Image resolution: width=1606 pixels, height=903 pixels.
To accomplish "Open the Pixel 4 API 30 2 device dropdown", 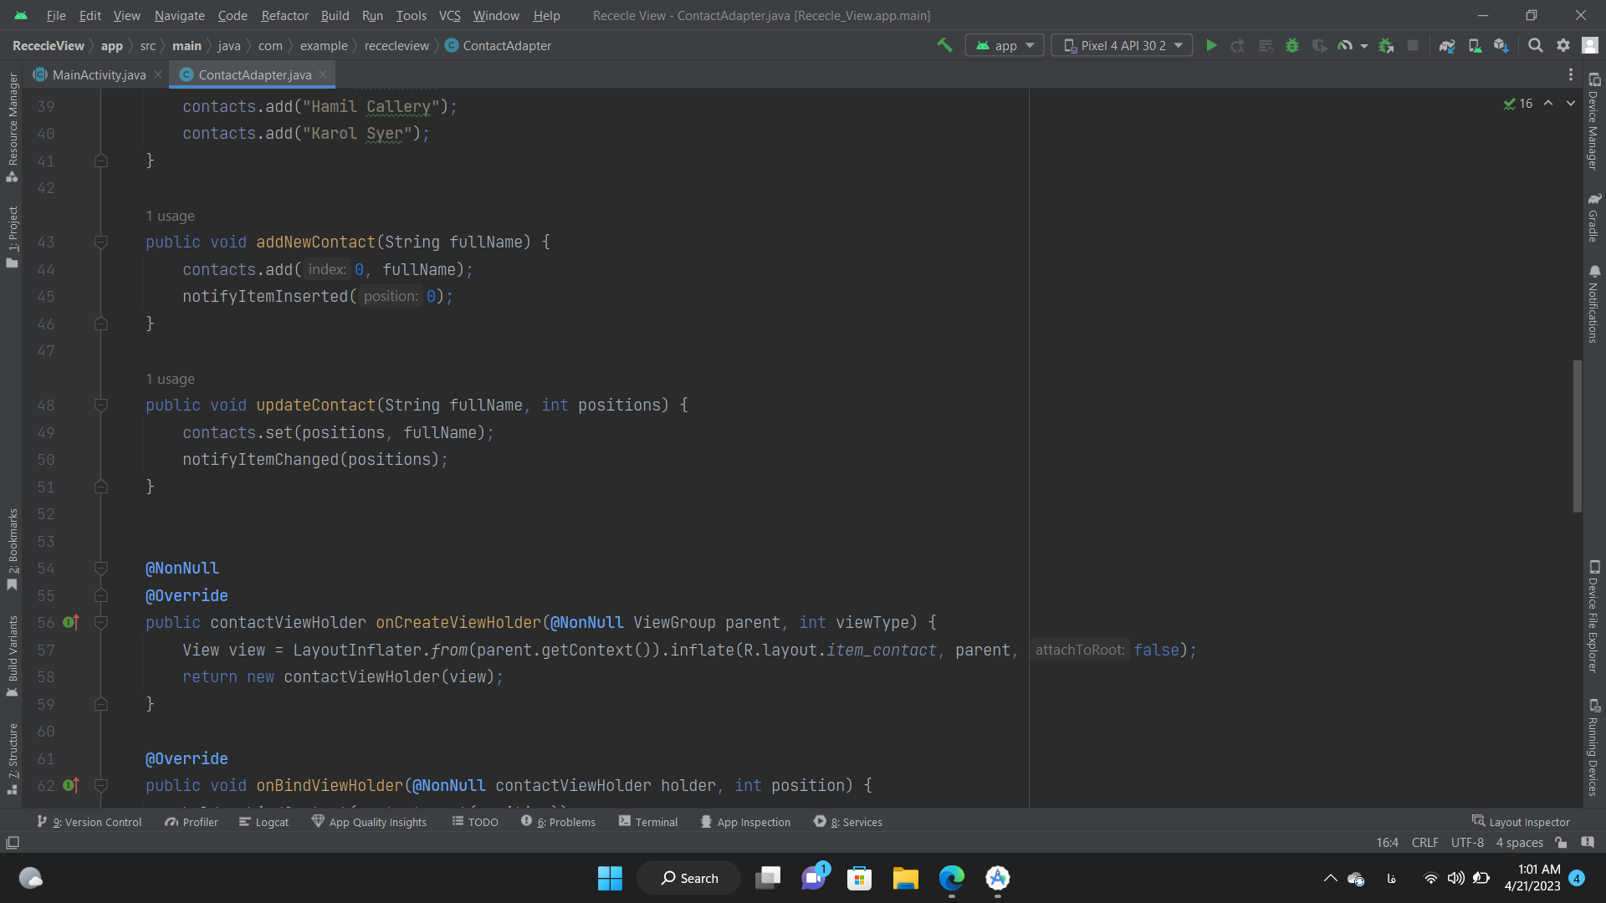I will coord(1122,45).
